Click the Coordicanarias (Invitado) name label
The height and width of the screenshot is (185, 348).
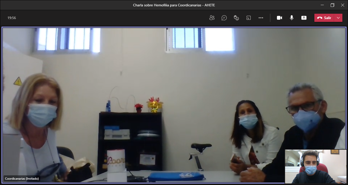tap(22, 179)
